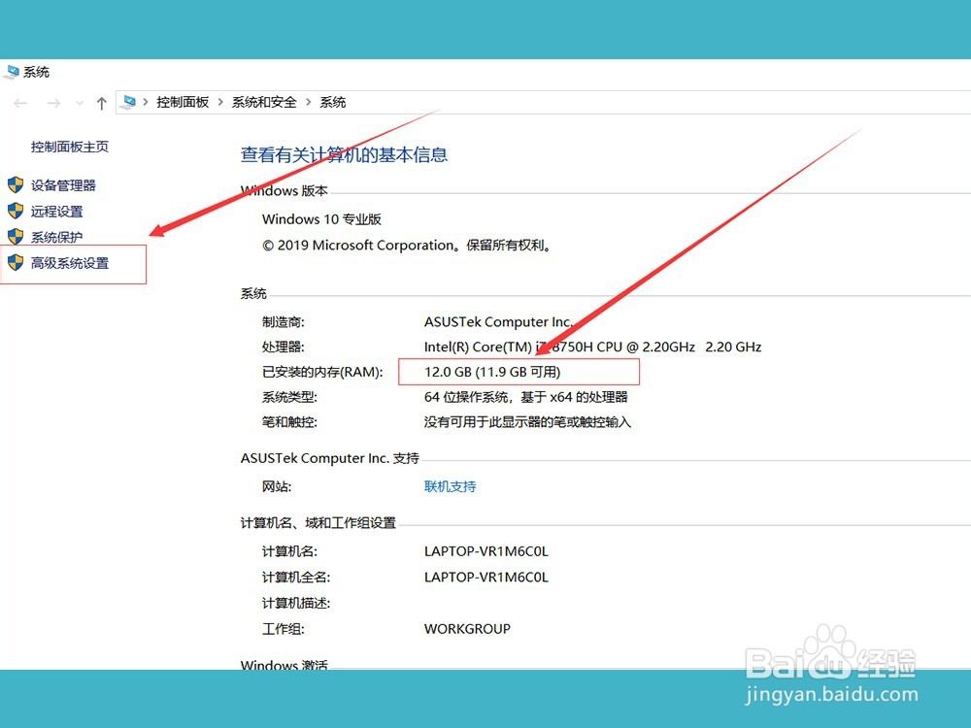Click the 系统 window title icon
971x728 pixels.
pyautogui.click(x=11, y=72)
